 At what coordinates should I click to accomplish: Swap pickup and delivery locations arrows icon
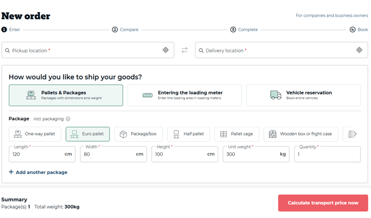[184, 50]
